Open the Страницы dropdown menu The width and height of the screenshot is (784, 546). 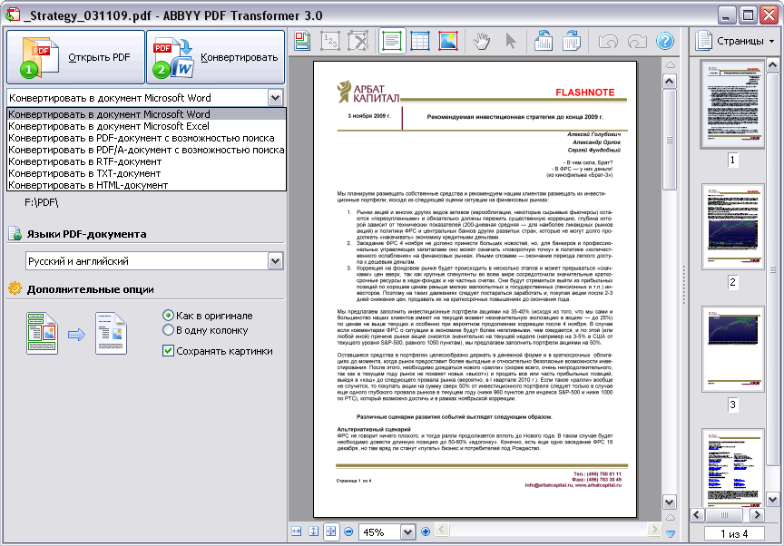[735, 41]
